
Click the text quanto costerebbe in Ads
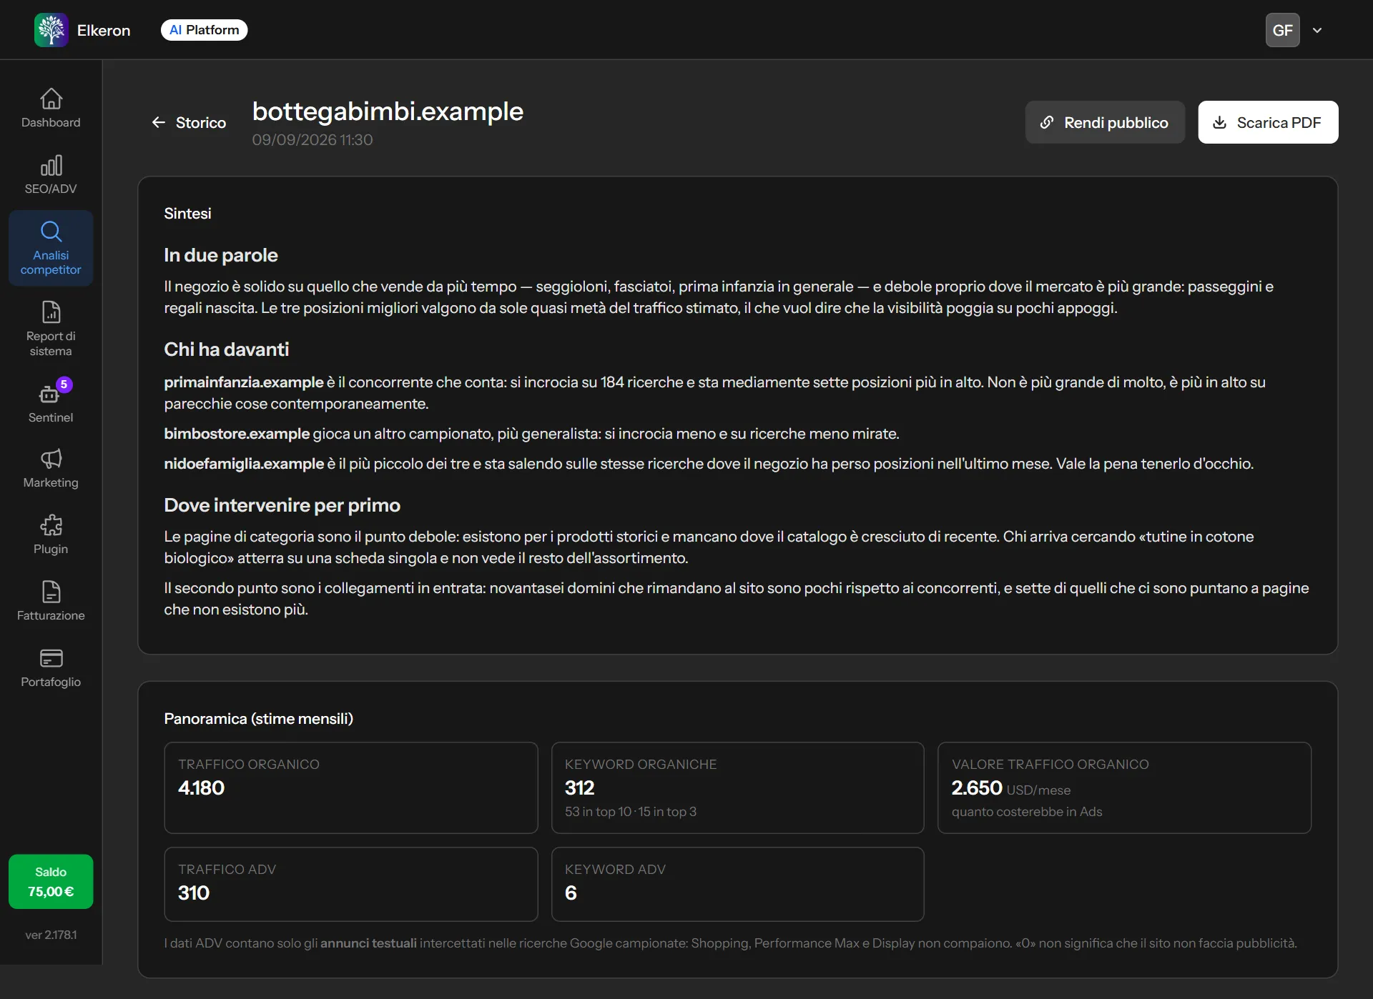pos(1027,812)
